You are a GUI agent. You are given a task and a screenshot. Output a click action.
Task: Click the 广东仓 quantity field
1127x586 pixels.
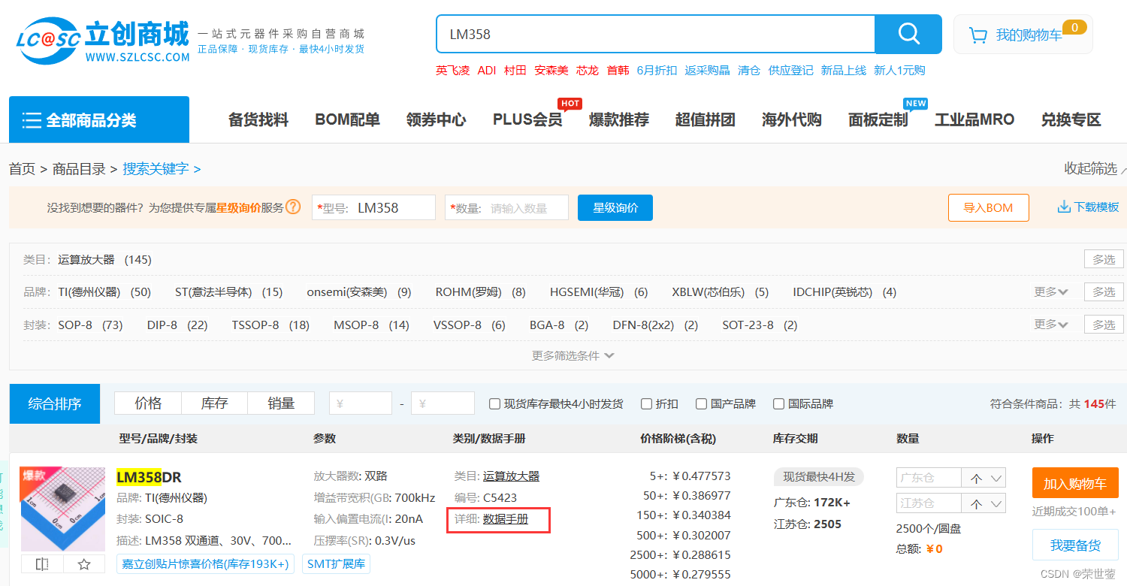pyautogui.click(x=929, y=479)
